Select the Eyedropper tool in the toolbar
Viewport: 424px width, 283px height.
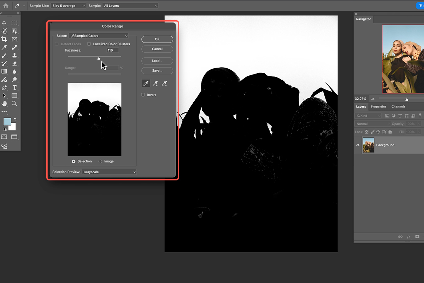(5, 46)
